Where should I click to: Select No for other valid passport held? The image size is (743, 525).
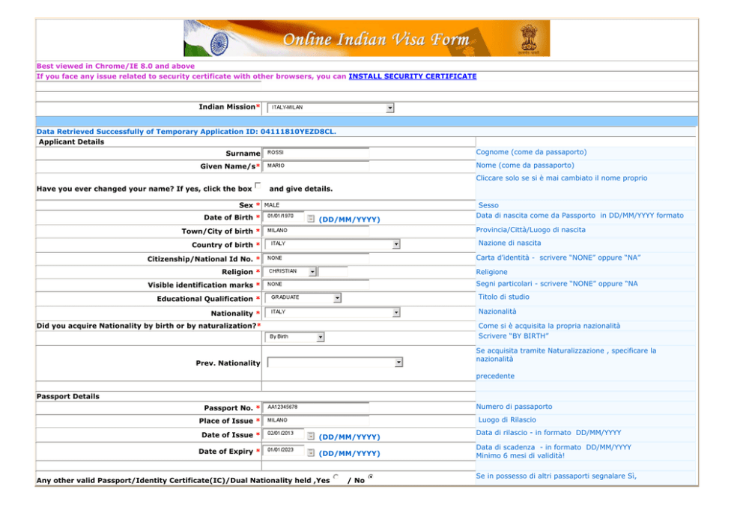click(371, 477)
